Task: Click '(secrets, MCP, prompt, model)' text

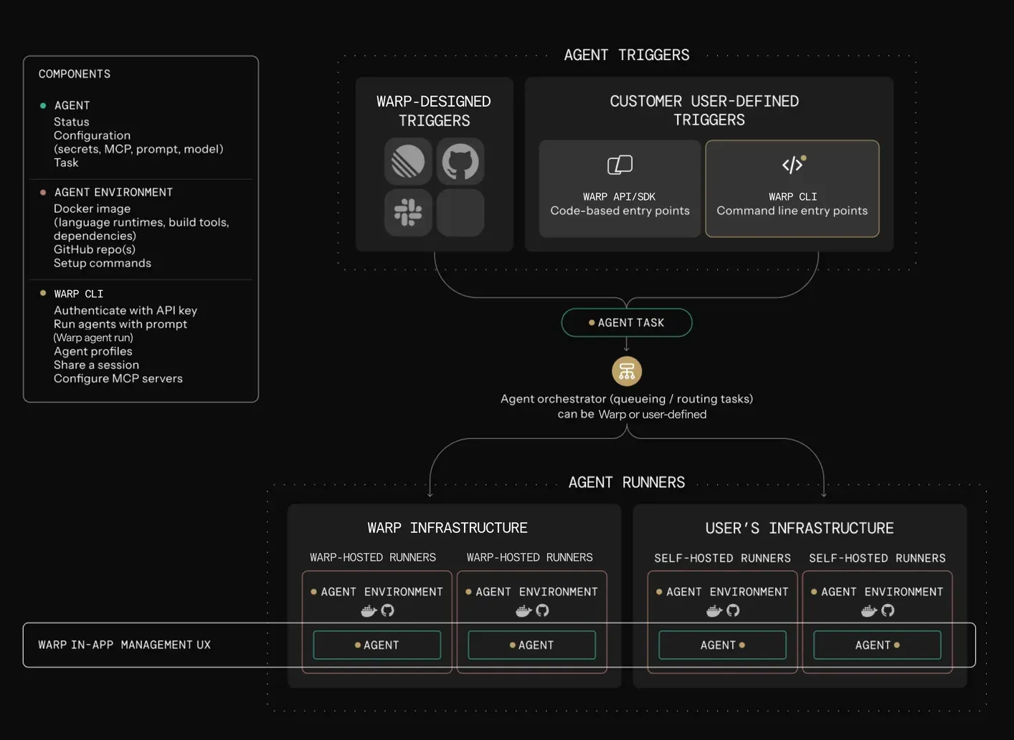Action: click(138, 149)
